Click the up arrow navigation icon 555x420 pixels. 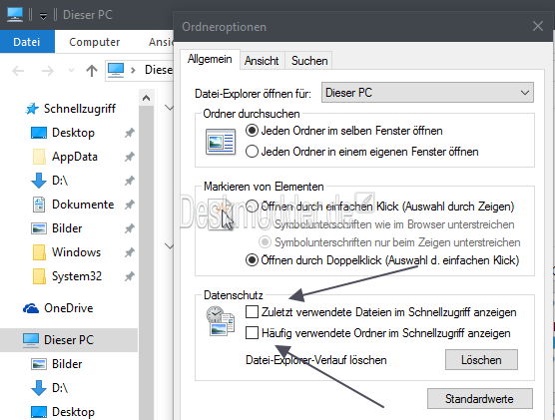pos(92,71)
